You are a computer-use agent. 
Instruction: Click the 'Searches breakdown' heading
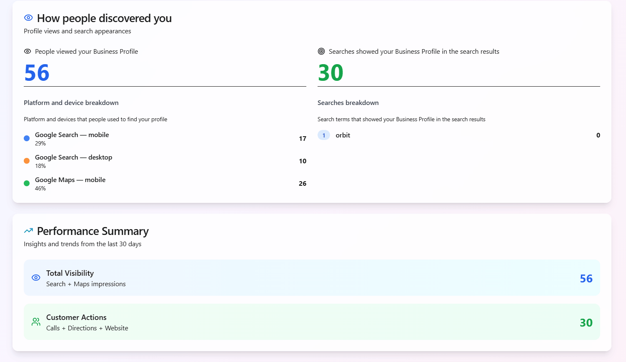(348, 103)
